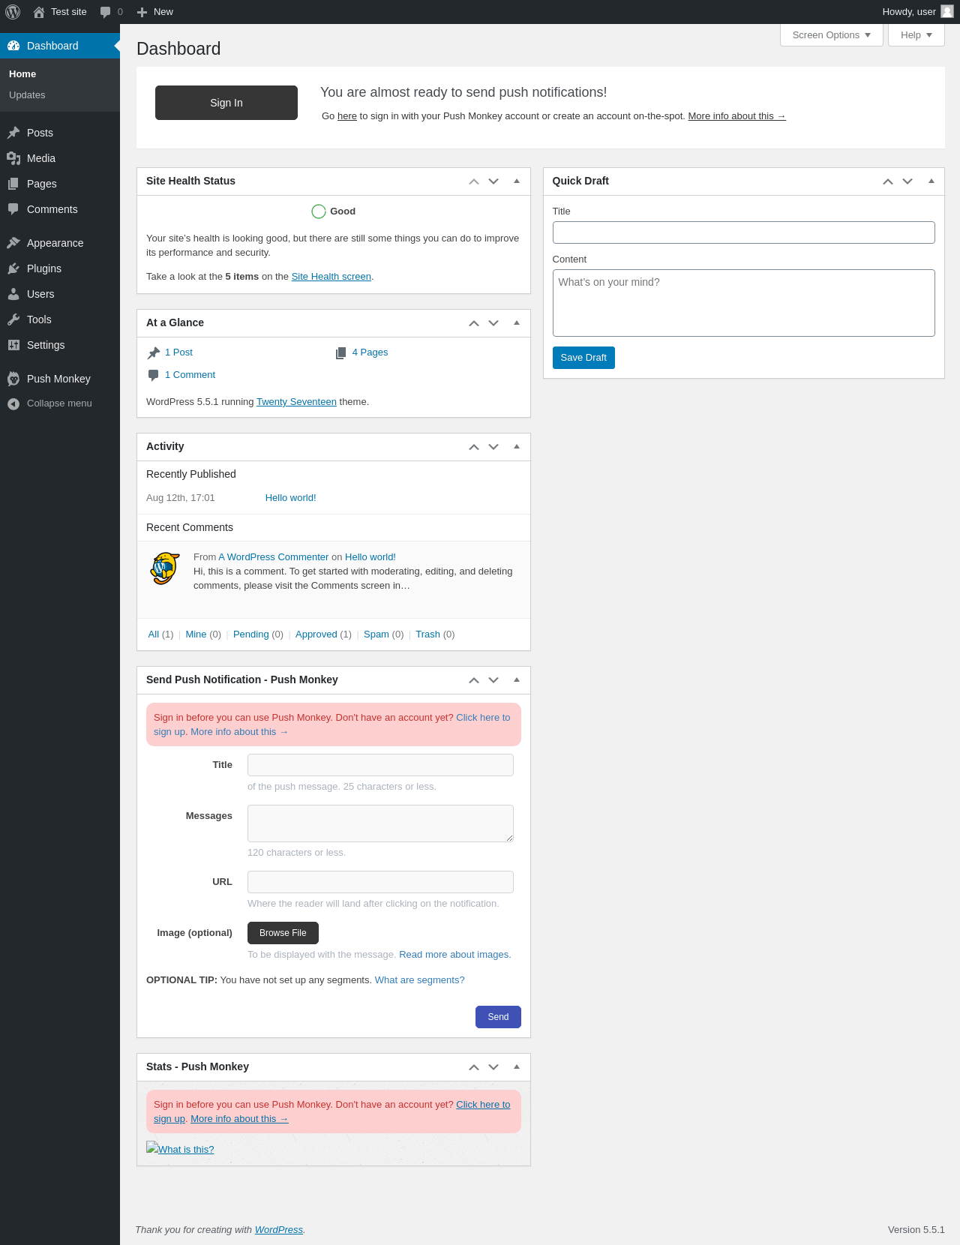Click the user avatar next to Howdy

[x=947, y=11]
